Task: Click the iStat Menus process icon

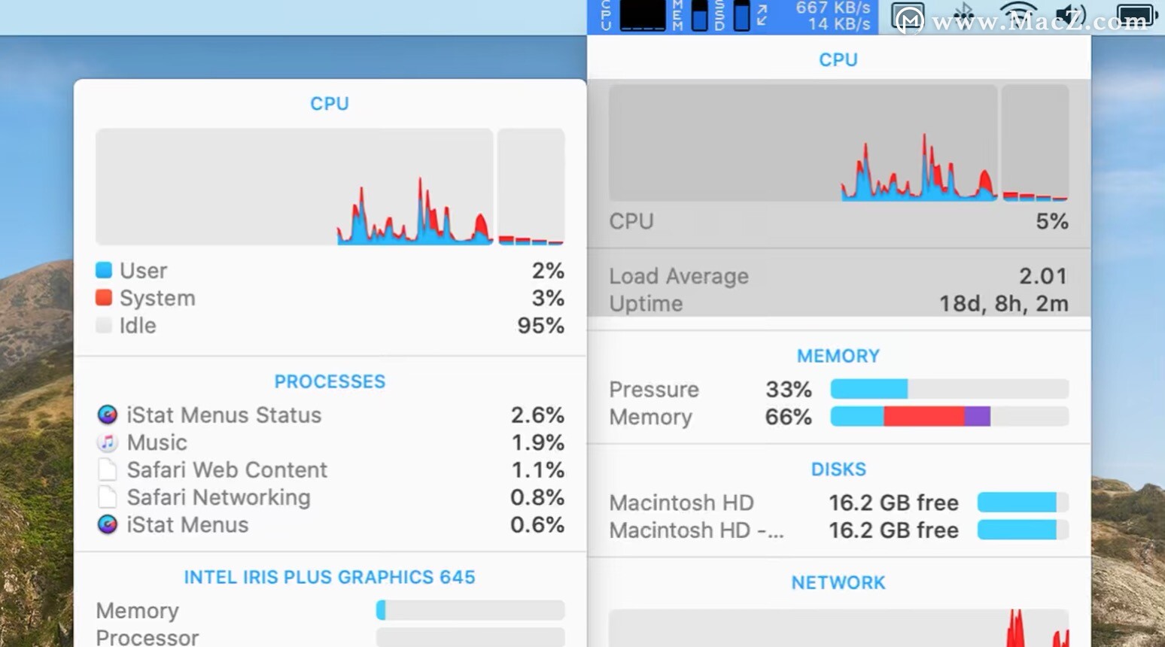Action: pos(108,524)
